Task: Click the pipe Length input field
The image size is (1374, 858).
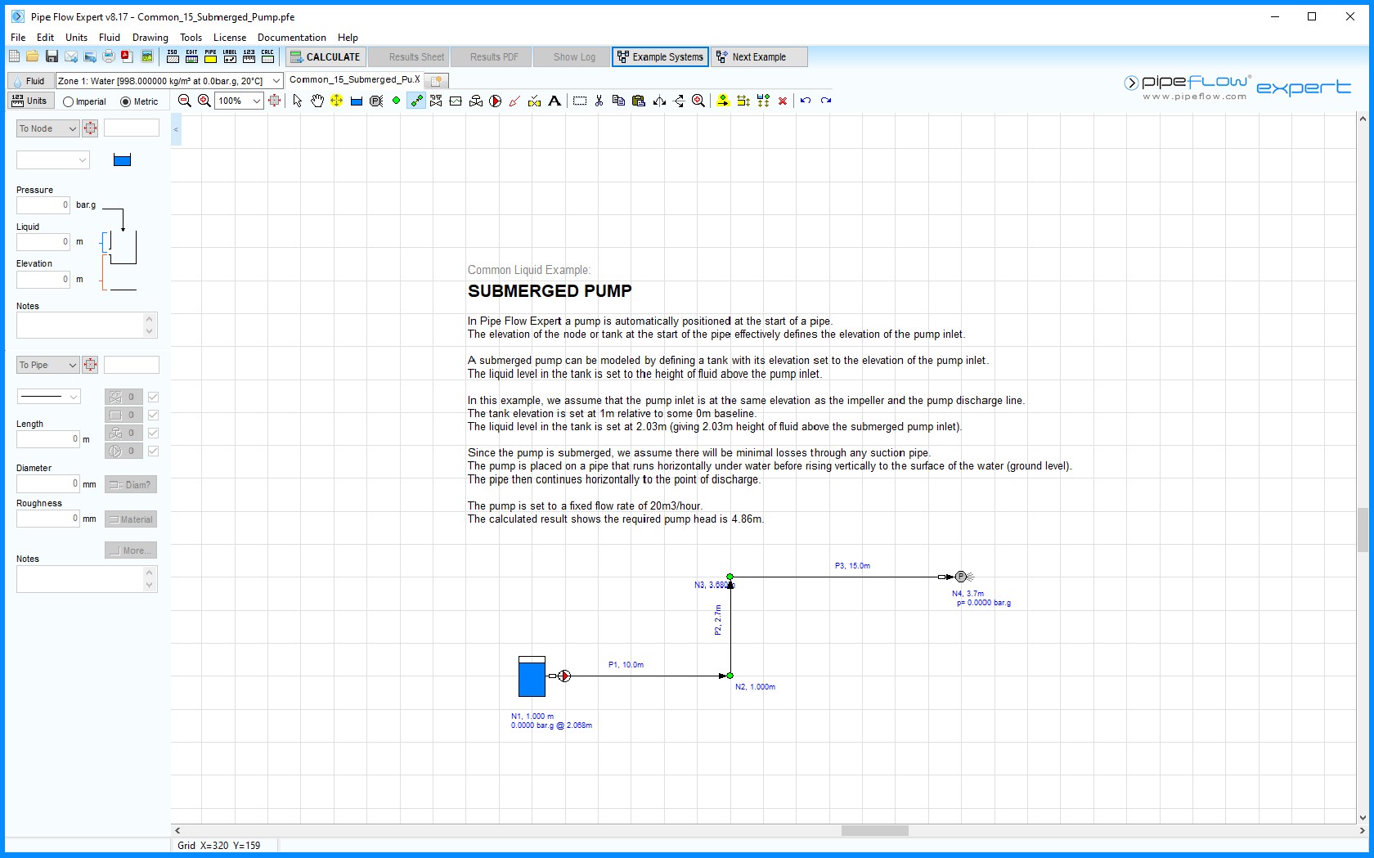Action: click(48, 438)
